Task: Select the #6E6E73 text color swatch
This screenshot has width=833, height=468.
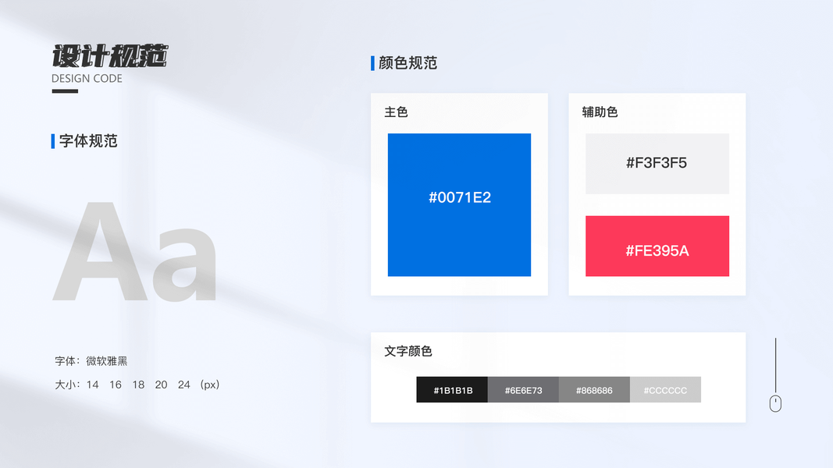Action: (x=523, y=389)
